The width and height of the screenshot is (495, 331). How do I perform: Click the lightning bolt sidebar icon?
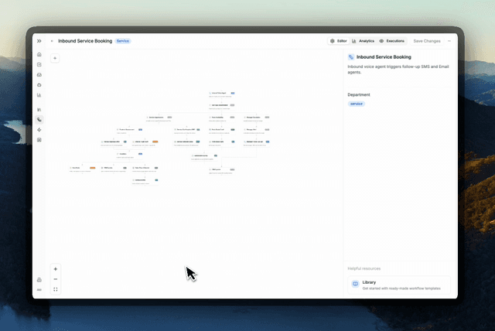39,130
